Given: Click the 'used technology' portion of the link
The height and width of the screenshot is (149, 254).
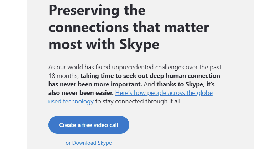Looking at the screenshot, I should [x=71, y=101].
